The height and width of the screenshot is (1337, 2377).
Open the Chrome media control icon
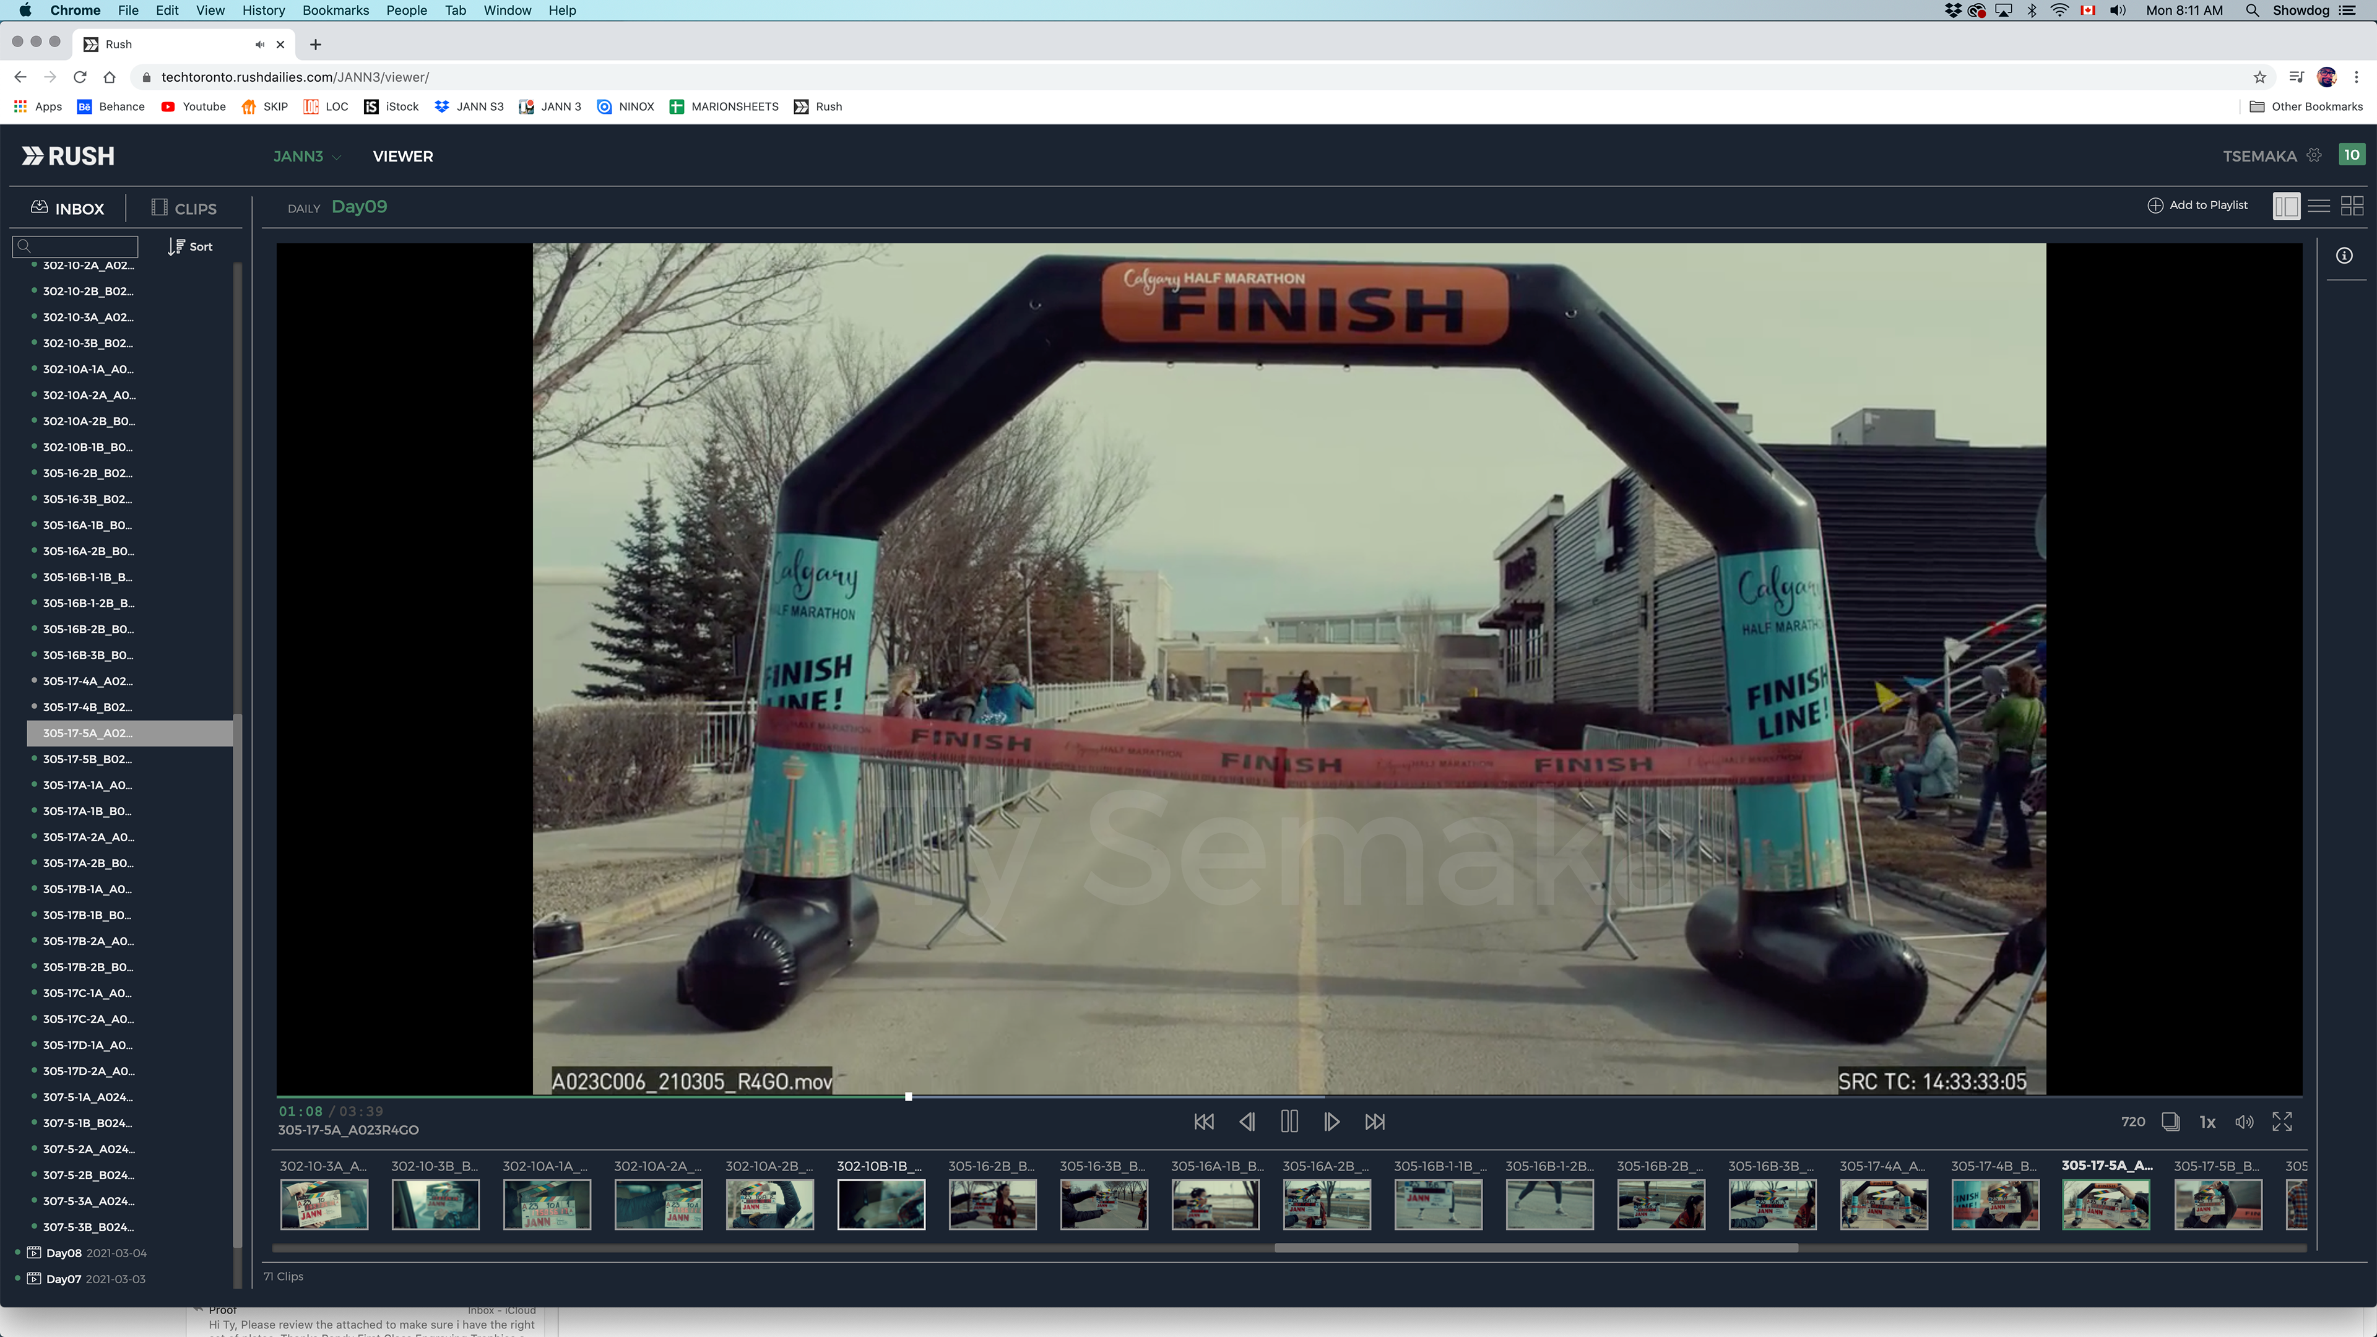pyautogui.click(x=2297, y=77)
